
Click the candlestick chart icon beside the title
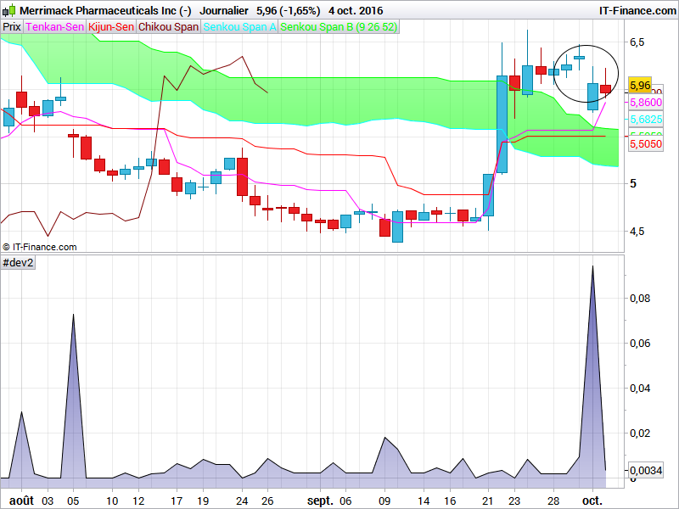point(8,10)
